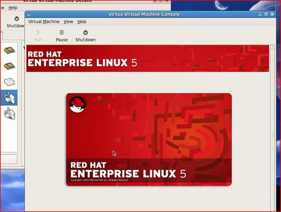Open the Virtual Machine menu in Console window

44,22
